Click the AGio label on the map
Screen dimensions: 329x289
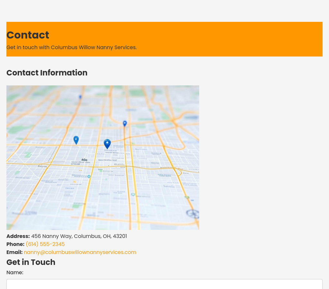(x=84, y=160)
